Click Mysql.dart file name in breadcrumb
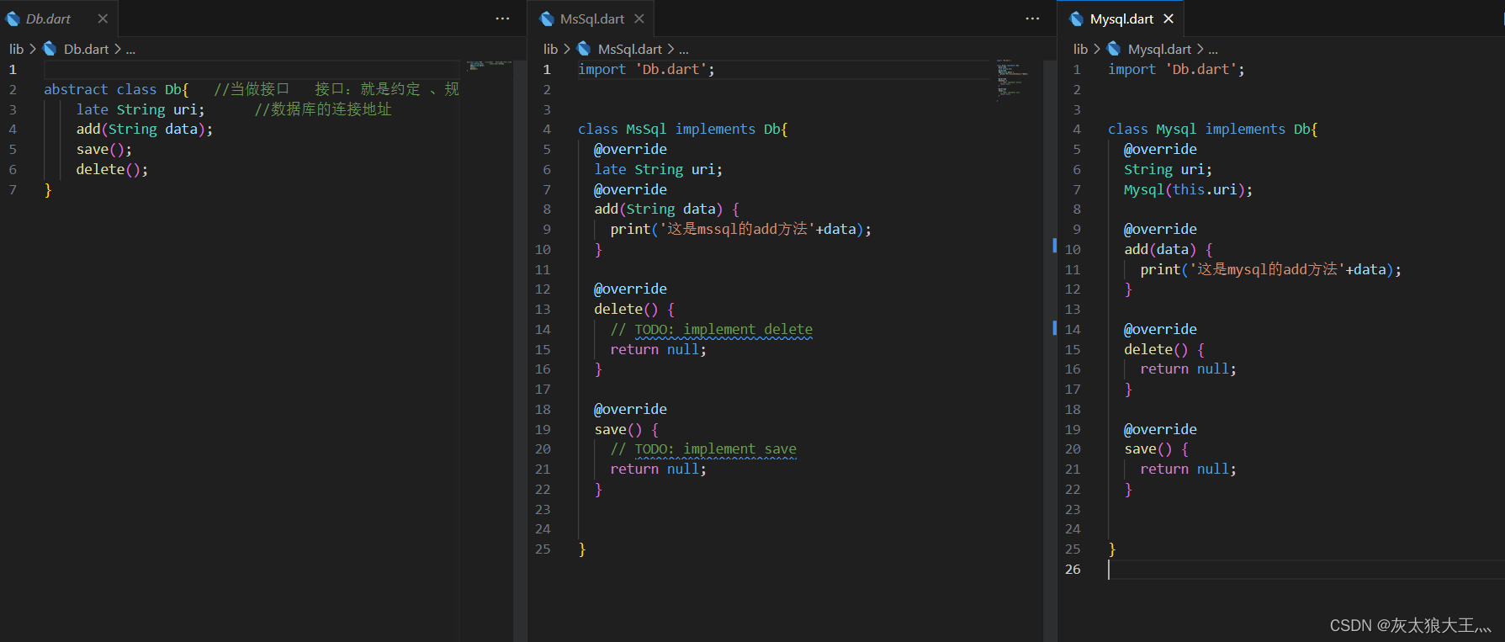The height and width of the screenshot is (642, 1505). coord(1159,49)
